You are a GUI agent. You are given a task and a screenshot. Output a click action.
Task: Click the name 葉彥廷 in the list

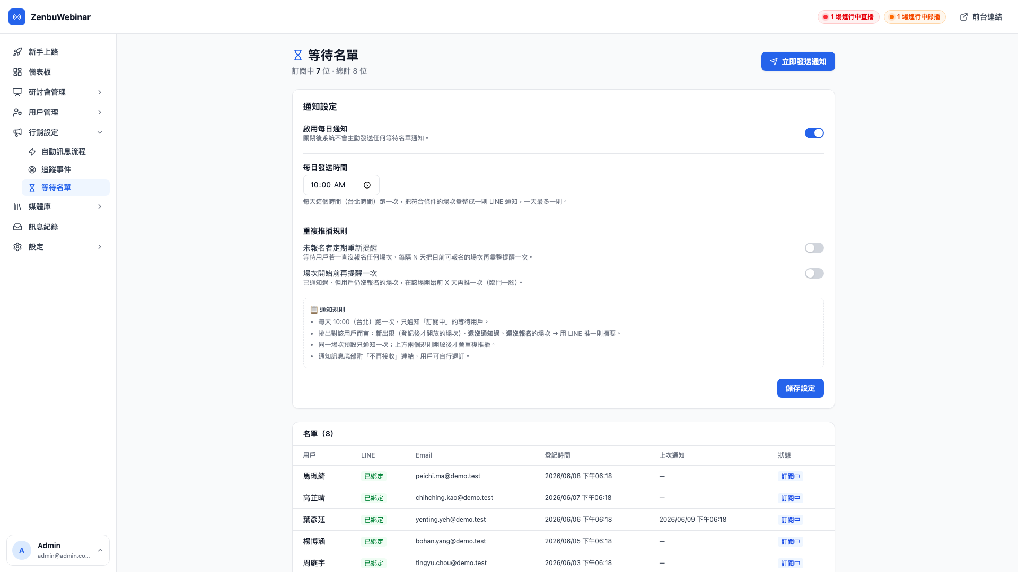(314, 520)
